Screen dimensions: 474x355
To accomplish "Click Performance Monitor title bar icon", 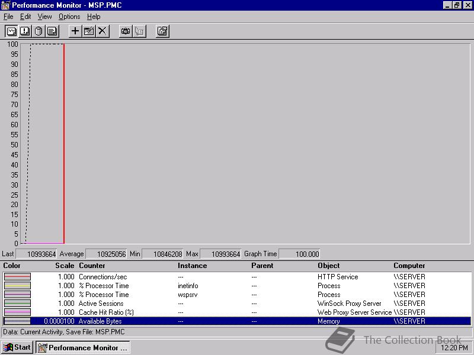I will [5, 5].
